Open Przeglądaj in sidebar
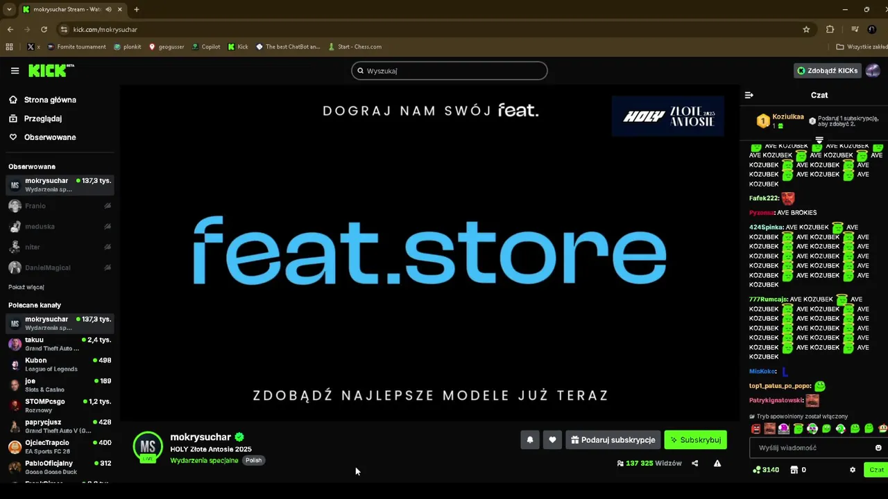 coord(43,119)
